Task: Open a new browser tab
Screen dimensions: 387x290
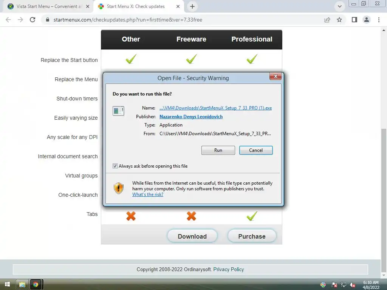Action: (x=192, y=6)
